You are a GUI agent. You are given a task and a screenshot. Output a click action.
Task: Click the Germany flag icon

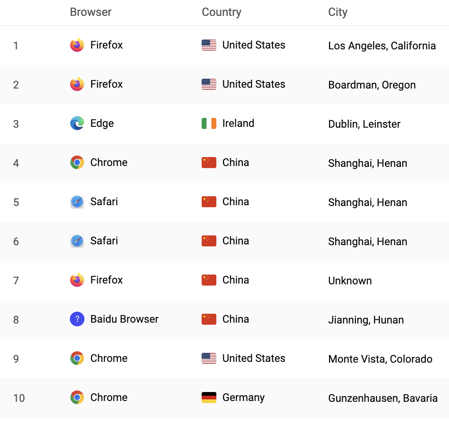209,397
